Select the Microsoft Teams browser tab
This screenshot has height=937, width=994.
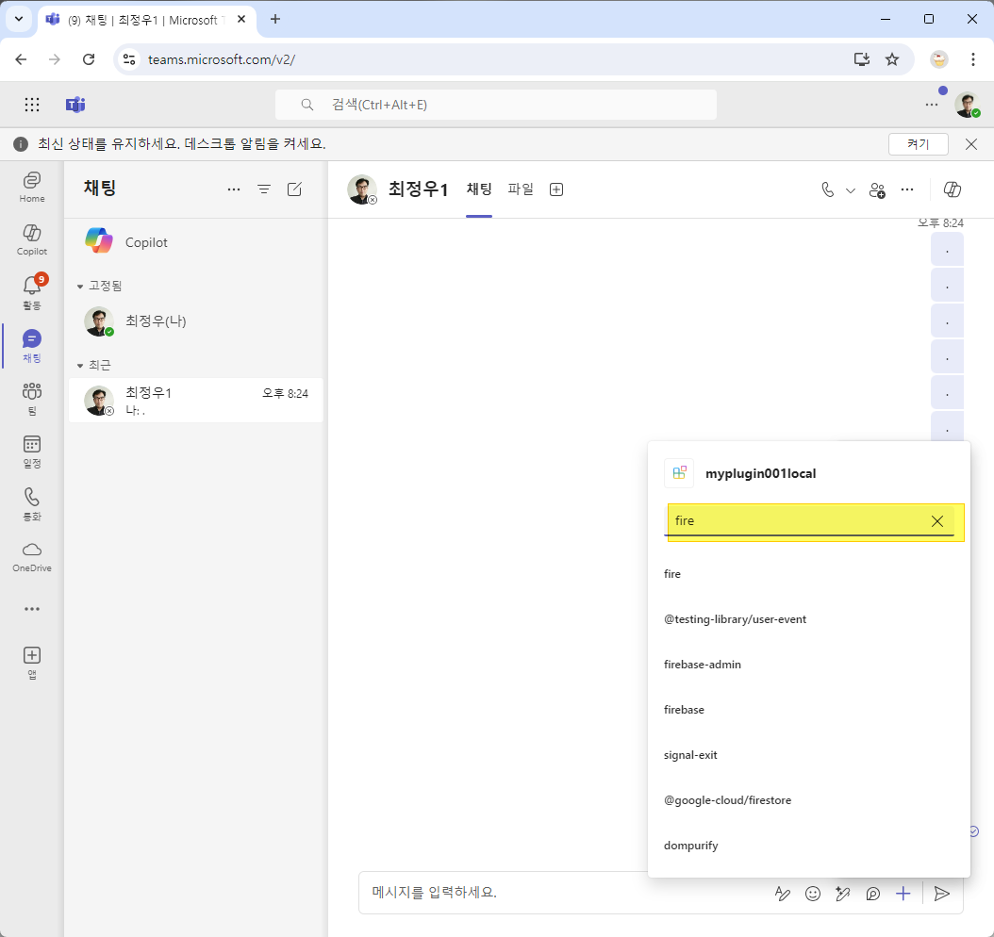(x=147, y=20)
